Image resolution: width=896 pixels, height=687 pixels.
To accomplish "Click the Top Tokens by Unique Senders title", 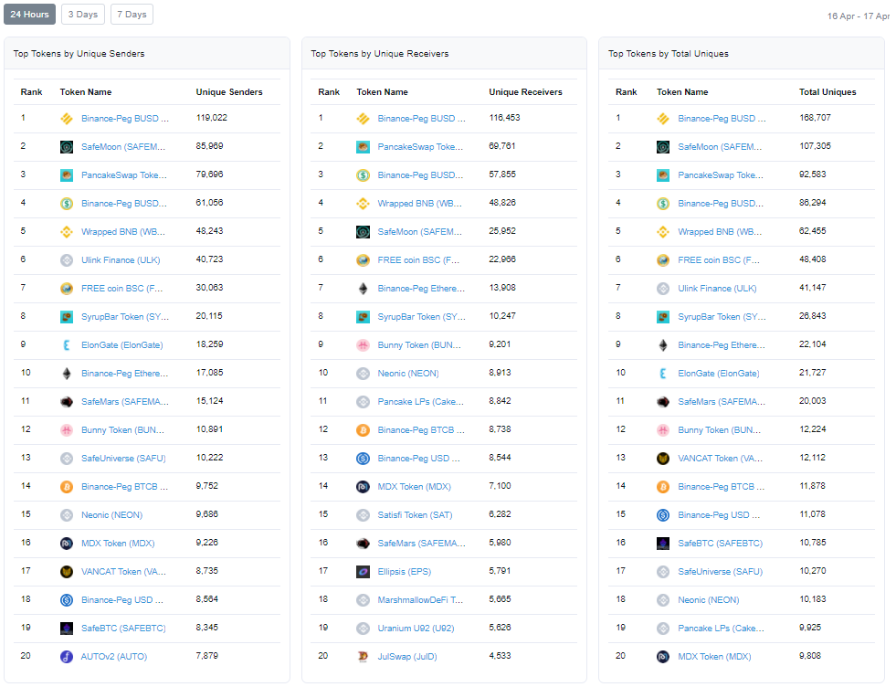I will pos(79,54).
